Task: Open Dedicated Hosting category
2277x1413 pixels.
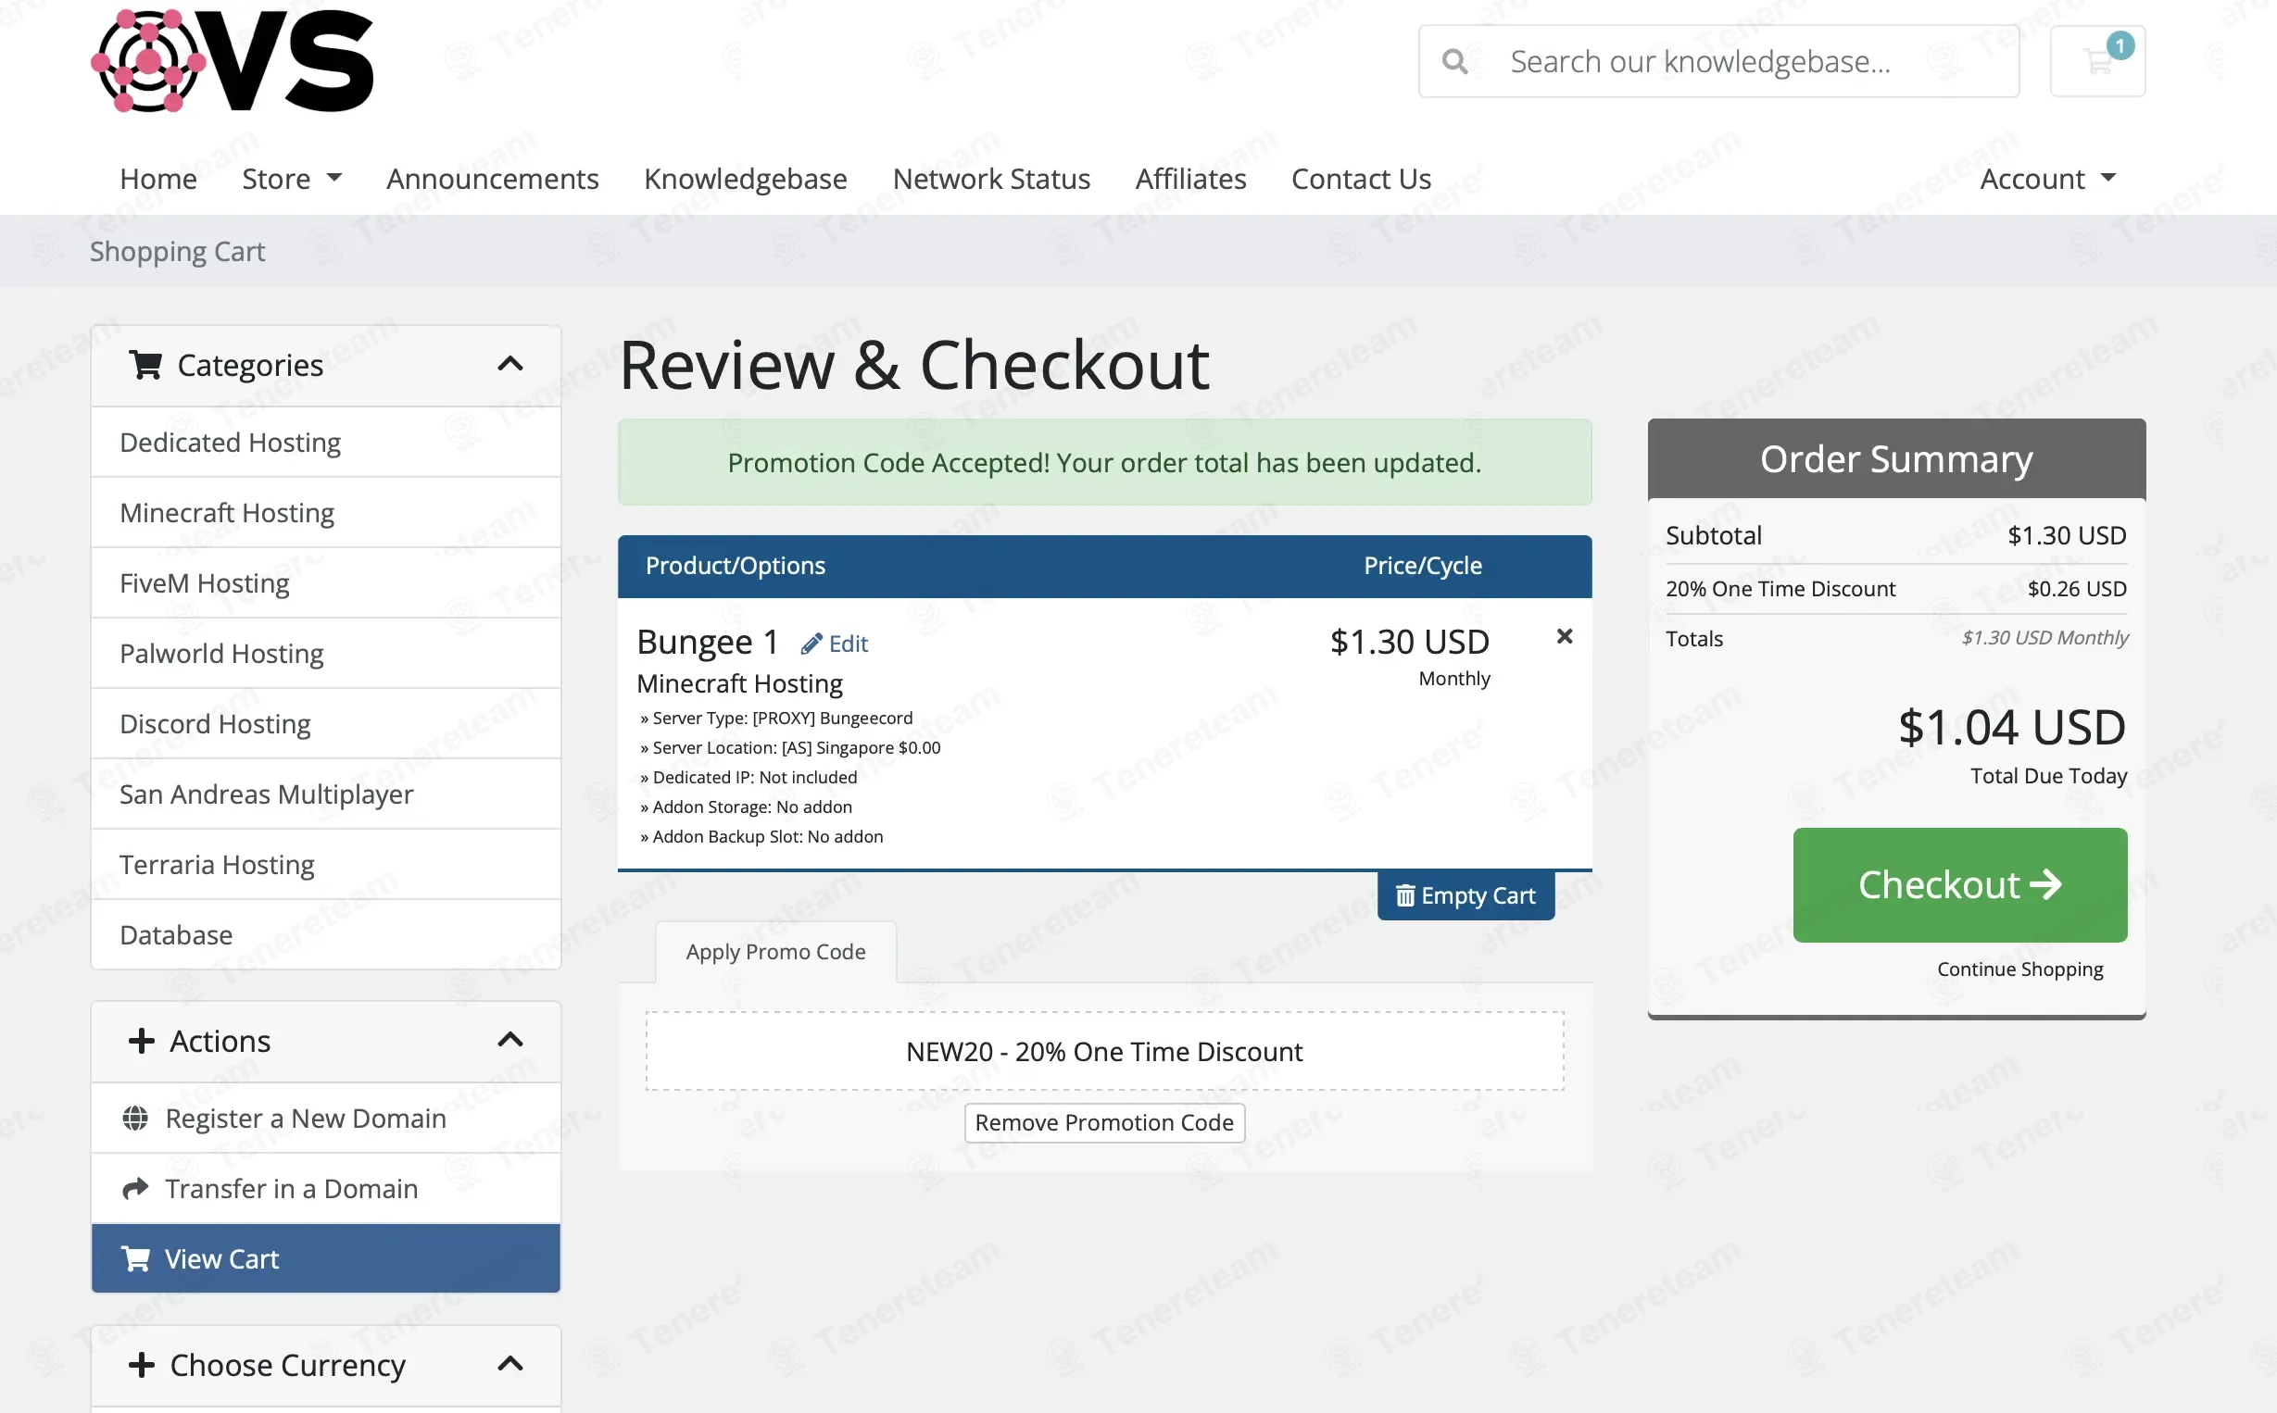Action: coord(325,442)
